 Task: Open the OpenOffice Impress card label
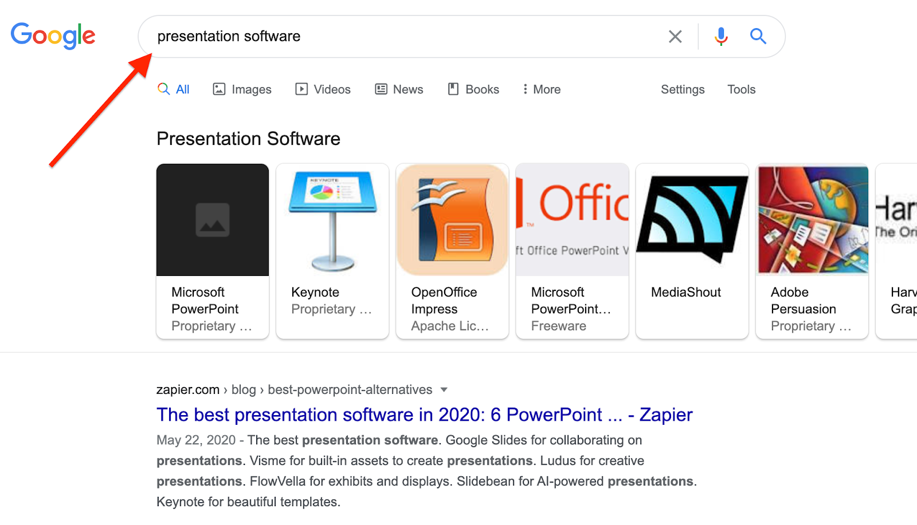pos(444,301)
